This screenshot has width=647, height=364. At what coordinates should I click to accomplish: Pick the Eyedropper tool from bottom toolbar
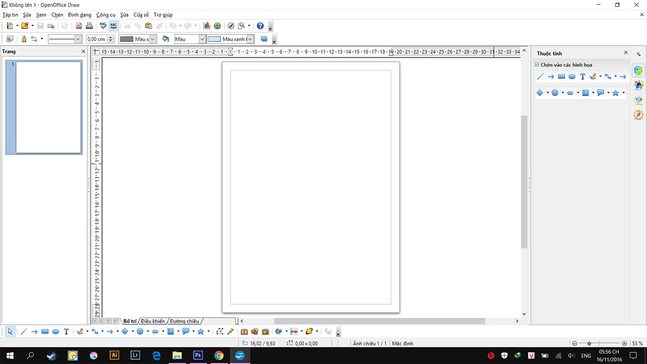pyautogui.click(x=230, y=331)
